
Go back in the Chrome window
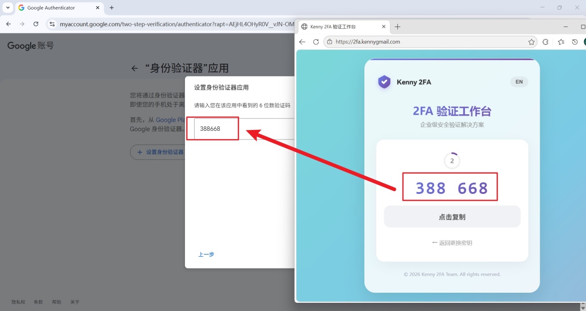tap(8, 24)
